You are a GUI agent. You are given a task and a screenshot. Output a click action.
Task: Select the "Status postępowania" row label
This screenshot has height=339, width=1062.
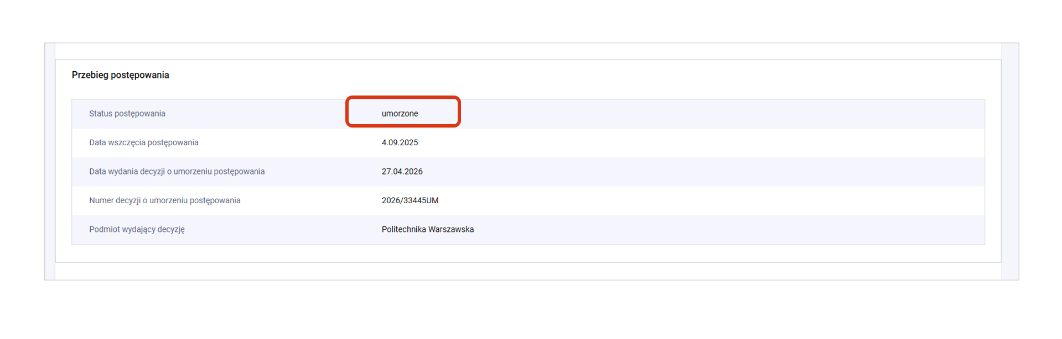pyautogui.click(x=127, y=114)
